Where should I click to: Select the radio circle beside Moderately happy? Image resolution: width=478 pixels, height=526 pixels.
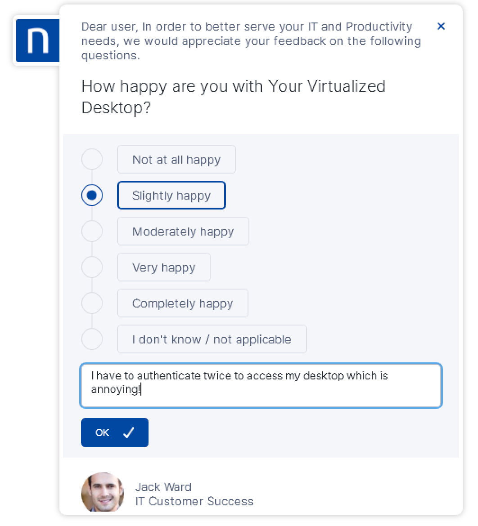pos(92,231)
